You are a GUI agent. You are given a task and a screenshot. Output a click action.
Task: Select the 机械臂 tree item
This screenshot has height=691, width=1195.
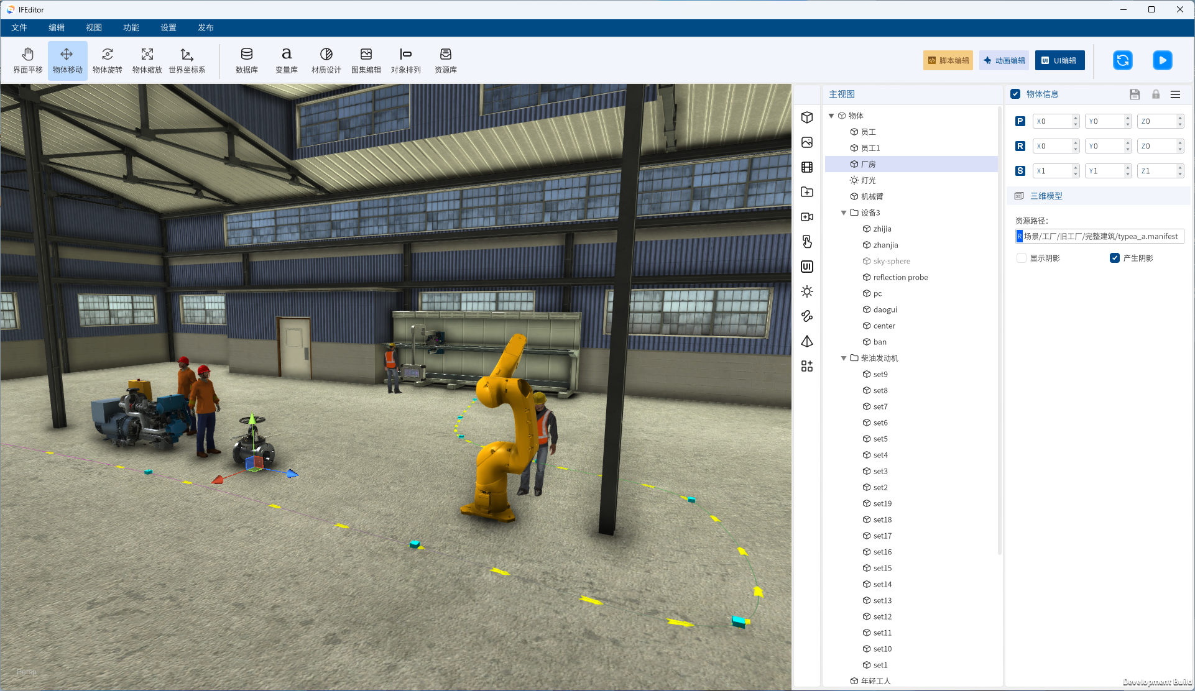(911, 196)
